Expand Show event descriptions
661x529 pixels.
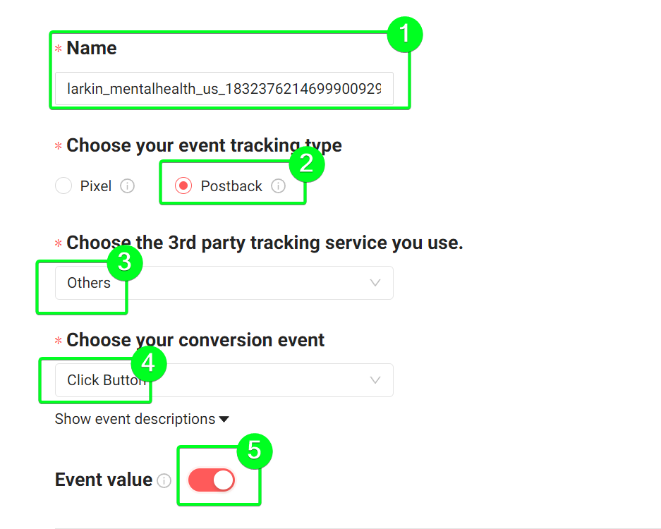point(142,419)
